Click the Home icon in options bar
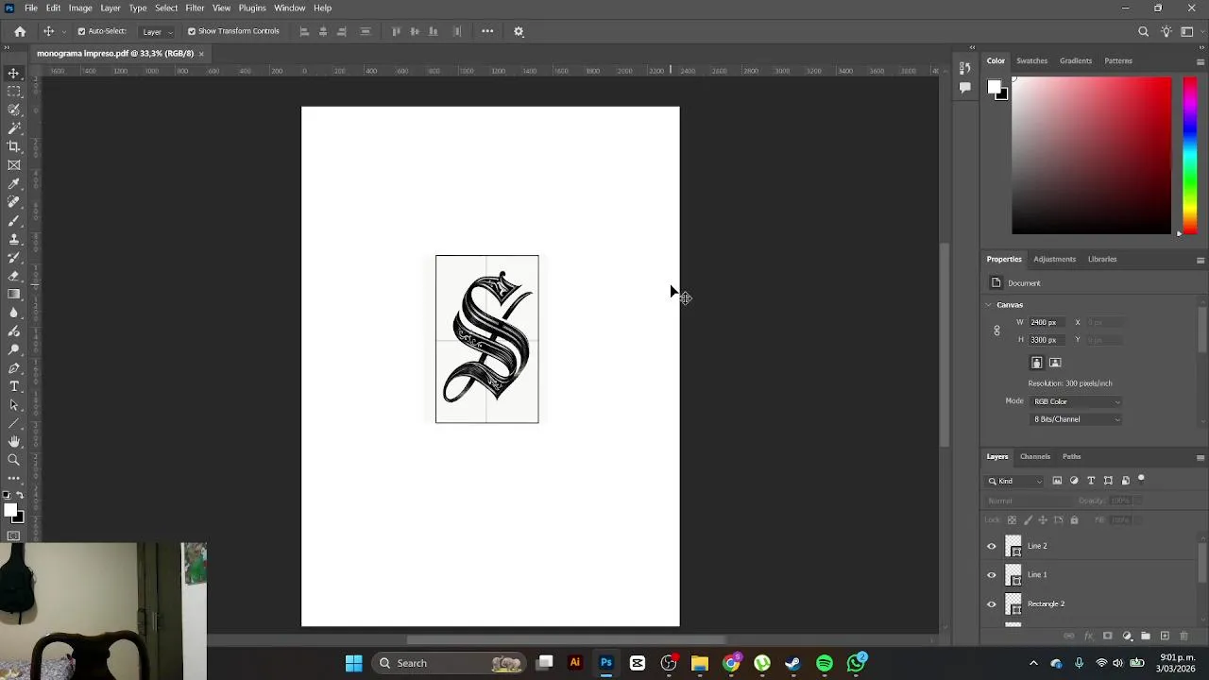The width and height of the screenshot is (1209, 680). tap(20, 31)
